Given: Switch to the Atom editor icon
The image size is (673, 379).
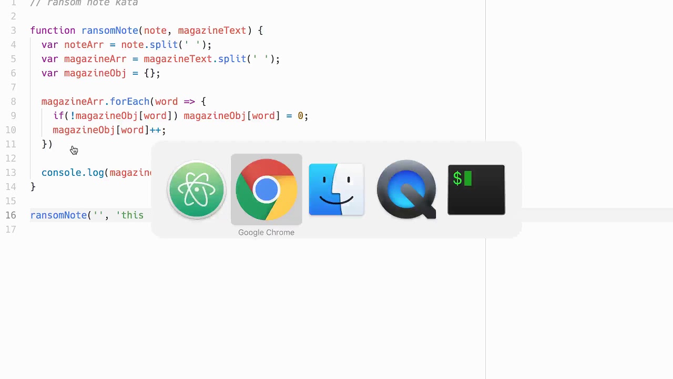Looking at the screenshot, I should (x=196, y=189).
